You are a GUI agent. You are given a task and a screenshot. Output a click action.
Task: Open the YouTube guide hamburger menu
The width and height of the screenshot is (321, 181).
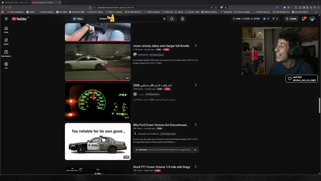6,19
